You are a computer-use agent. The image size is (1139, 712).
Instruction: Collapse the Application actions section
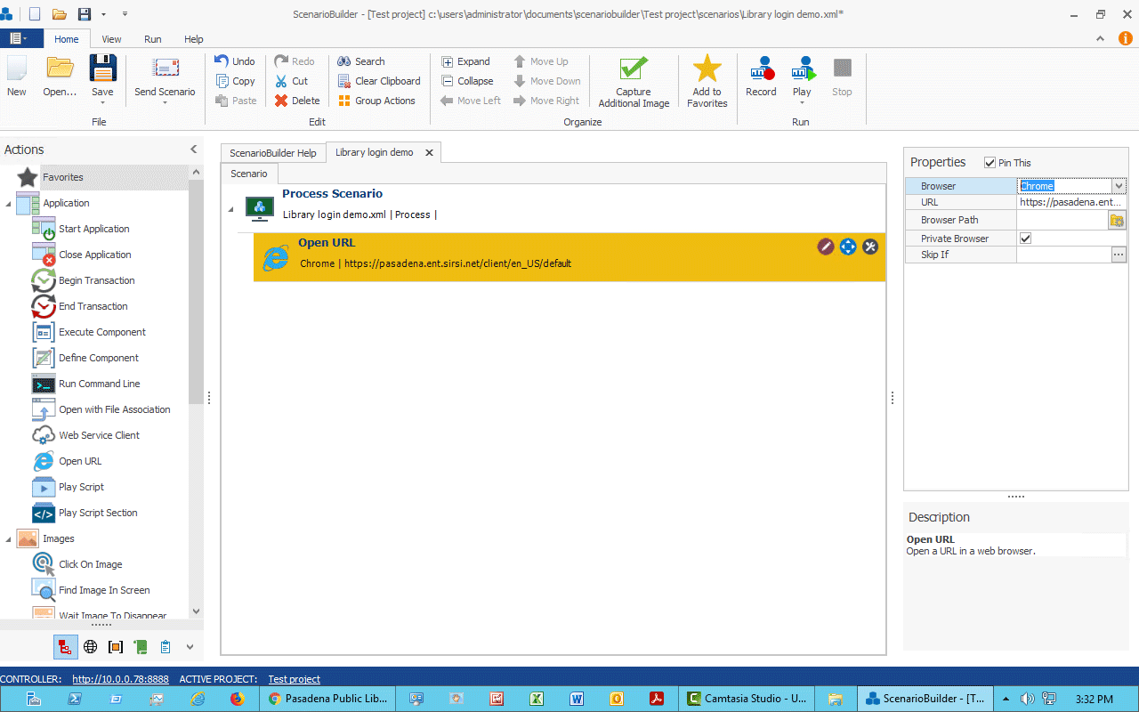tap(7, 203)
